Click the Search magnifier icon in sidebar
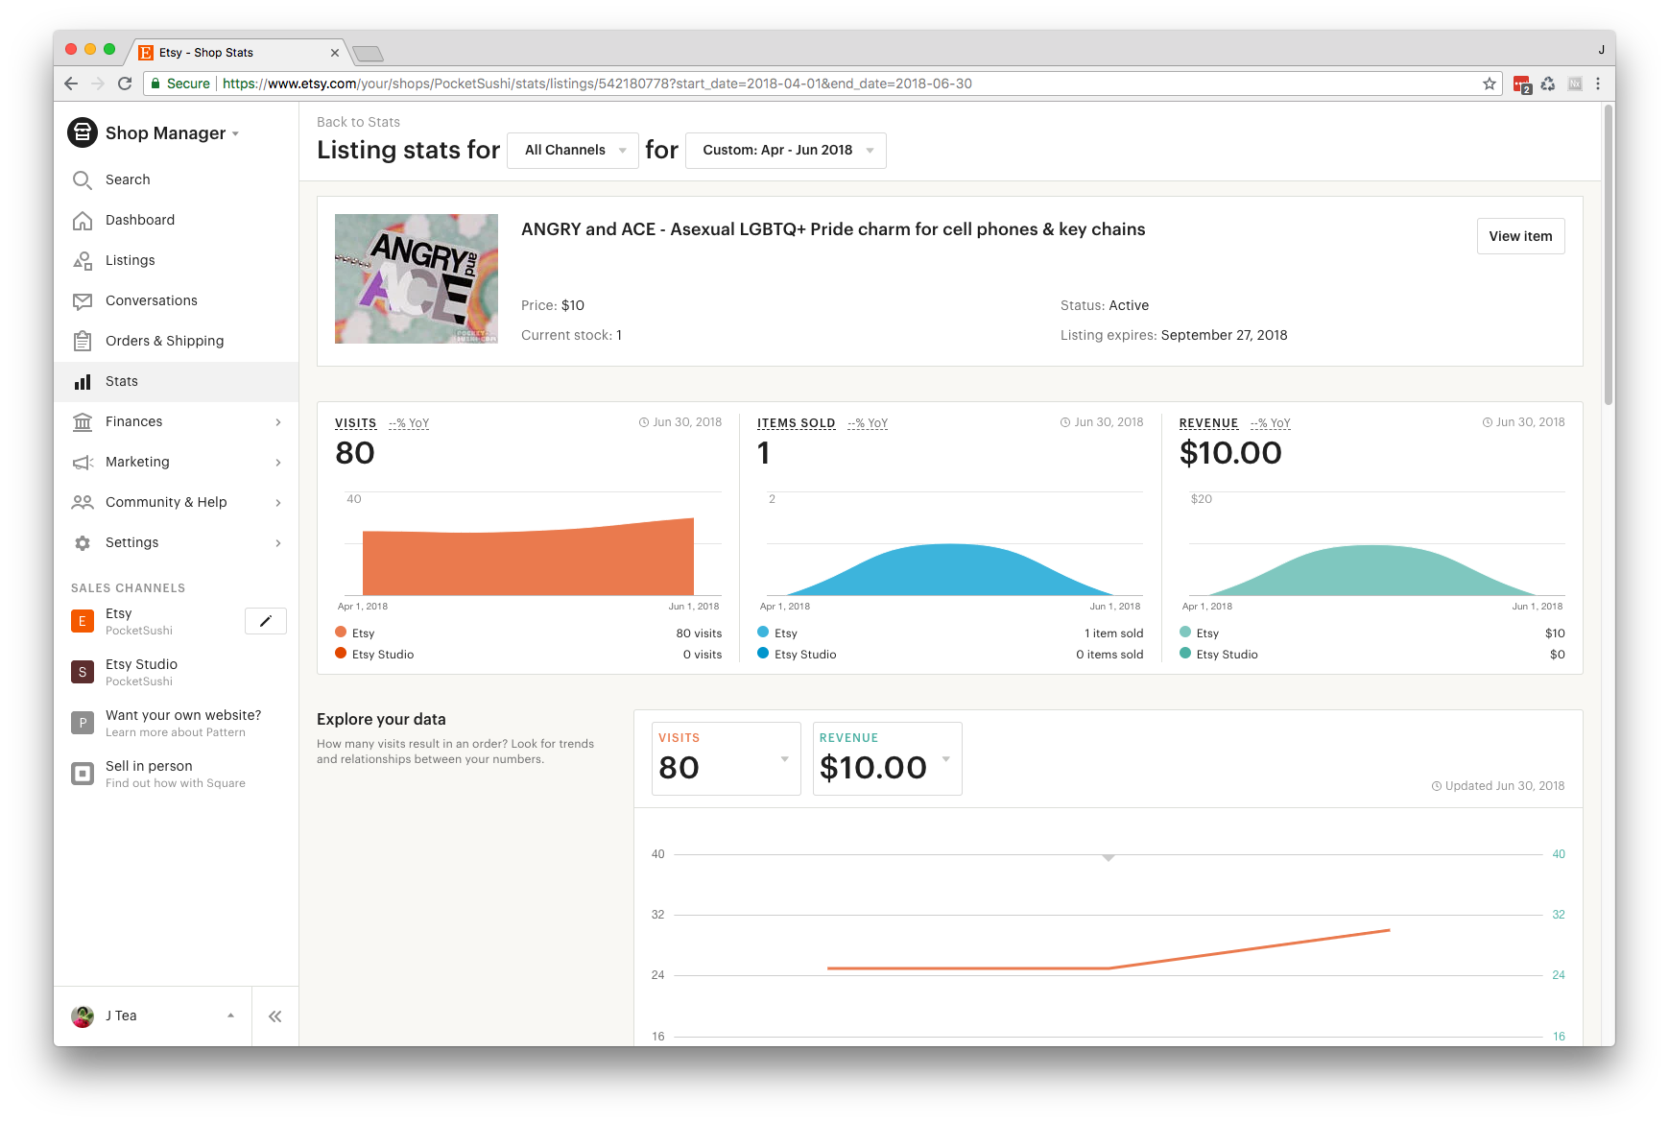The height and width of the screenshot is (1123, 1669). [83, 179]
